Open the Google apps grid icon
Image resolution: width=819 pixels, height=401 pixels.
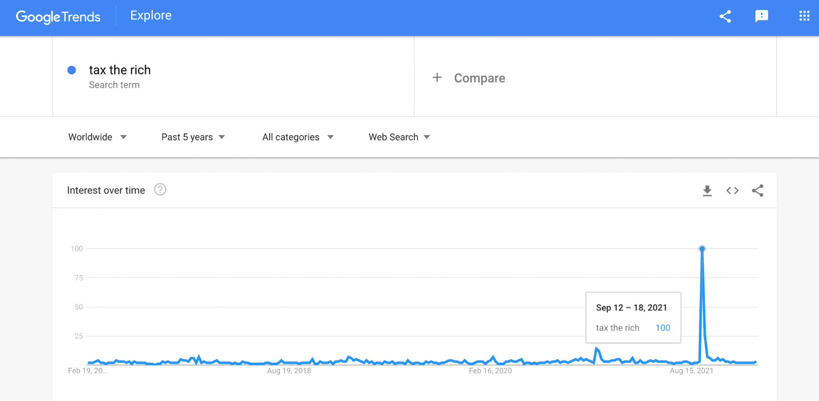tap(804, 16)
